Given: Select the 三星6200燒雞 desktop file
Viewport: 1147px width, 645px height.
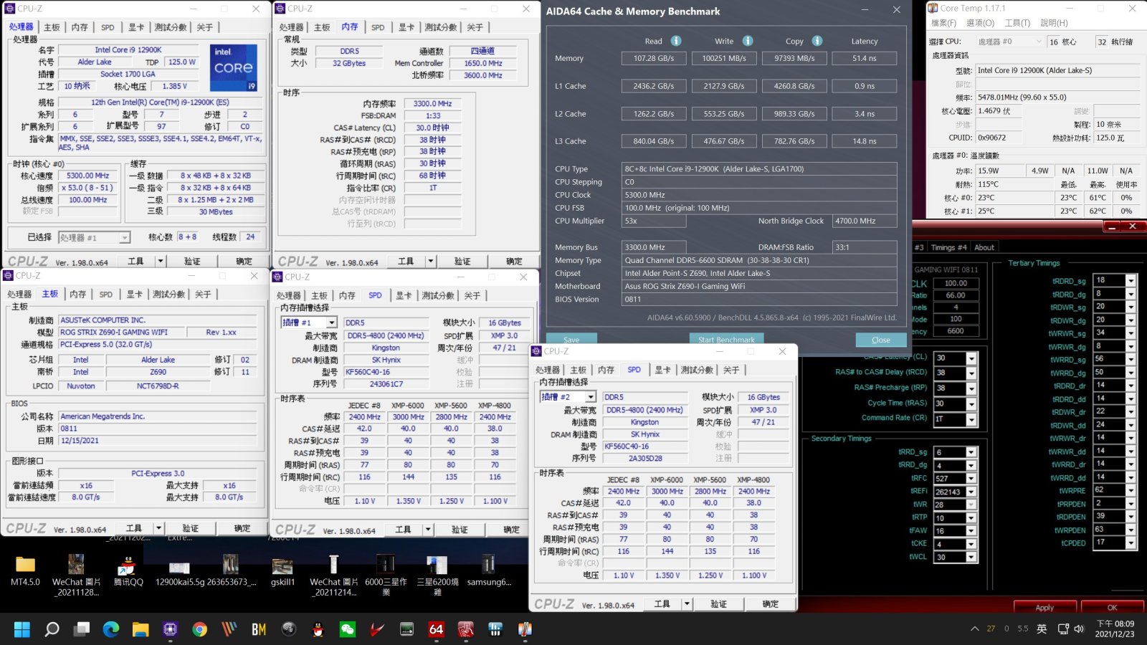Looking at the screenshot, I should click(437, 575).
